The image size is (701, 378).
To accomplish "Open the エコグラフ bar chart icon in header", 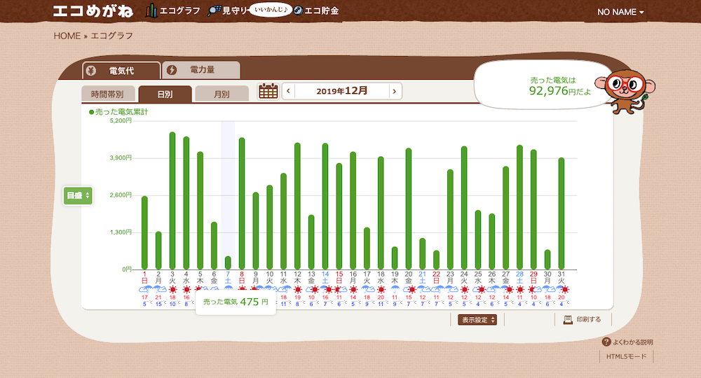I will (151, 11).
